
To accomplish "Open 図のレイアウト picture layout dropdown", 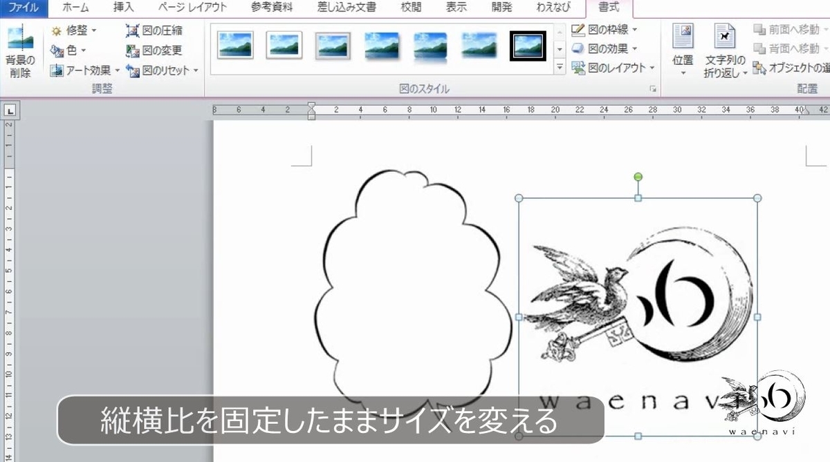I will coord(613,68).
